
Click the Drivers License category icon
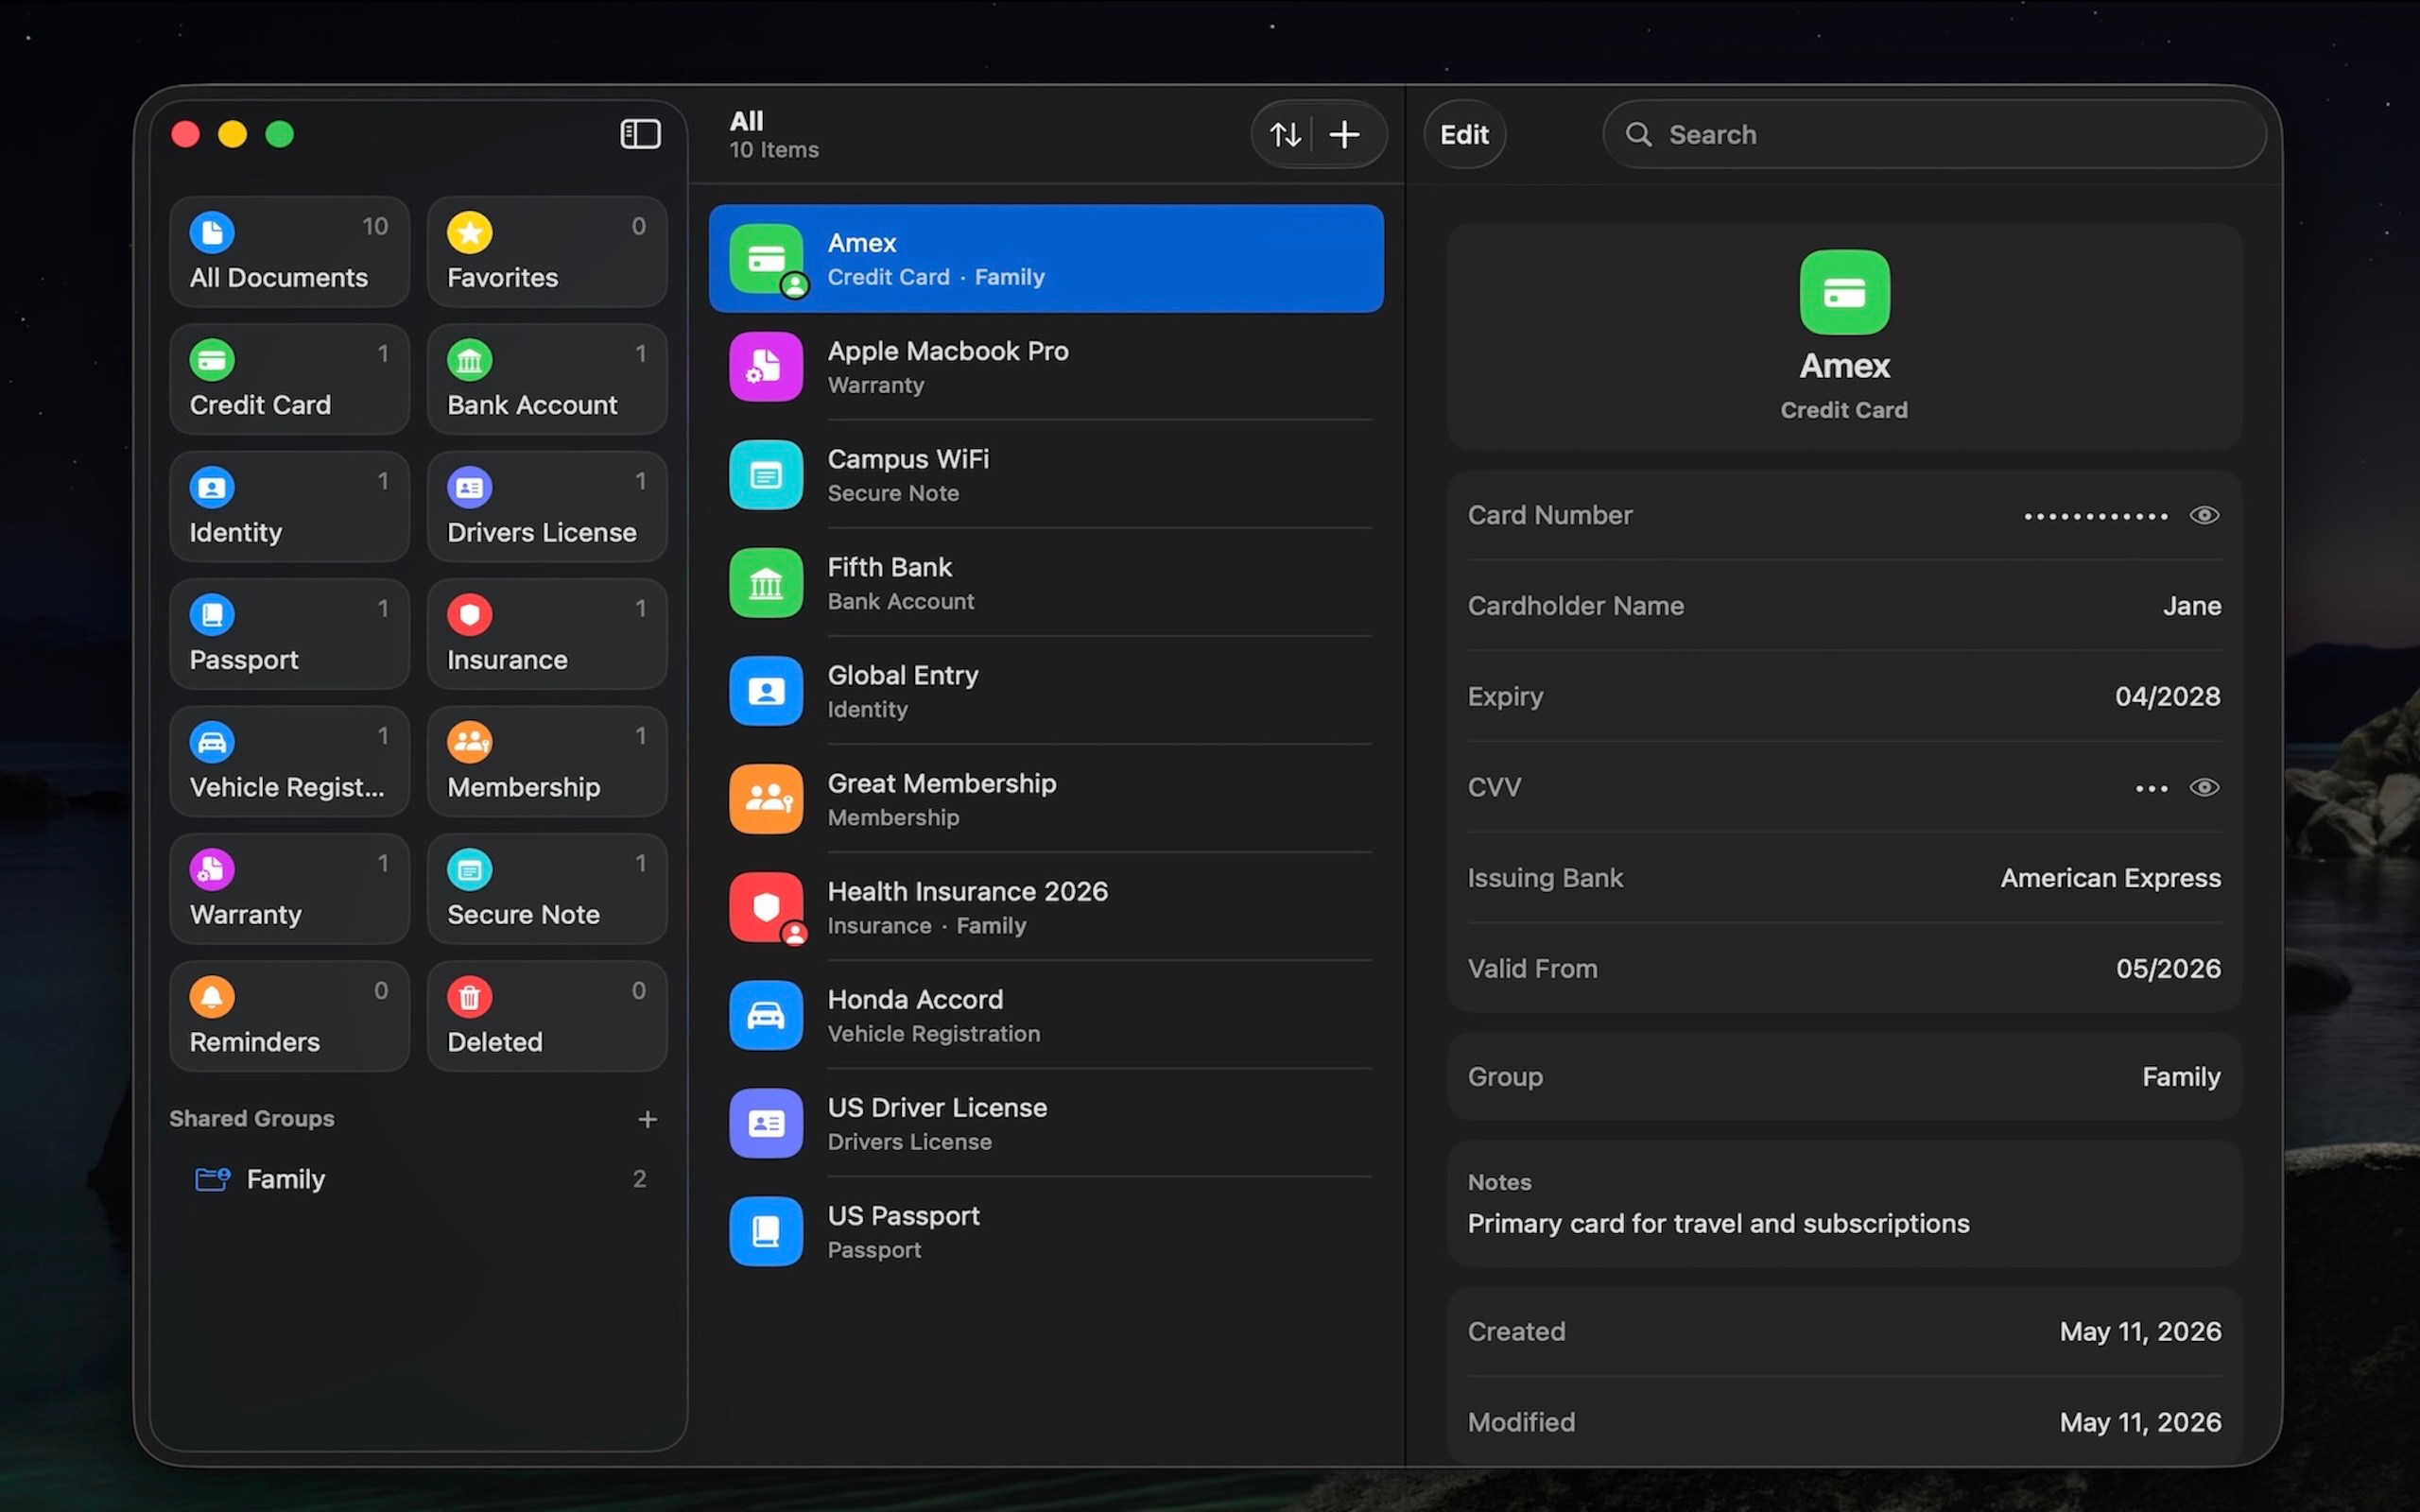tap(470, 488)
